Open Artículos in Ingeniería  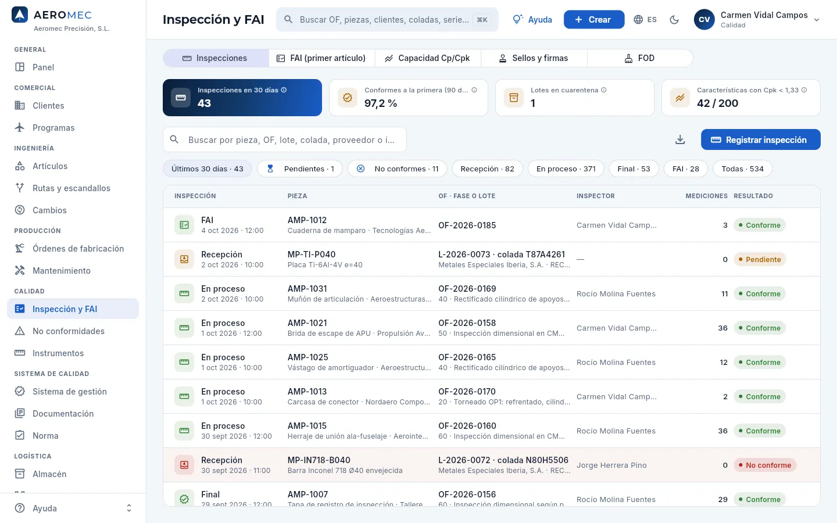click(73, 166)
